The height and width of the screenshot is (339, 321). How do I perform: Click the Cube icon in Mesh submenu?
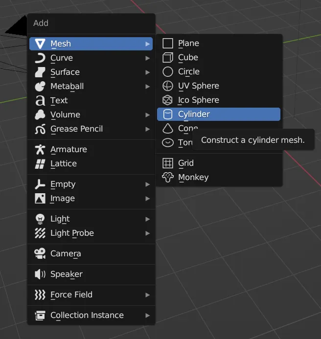[168, 58]
